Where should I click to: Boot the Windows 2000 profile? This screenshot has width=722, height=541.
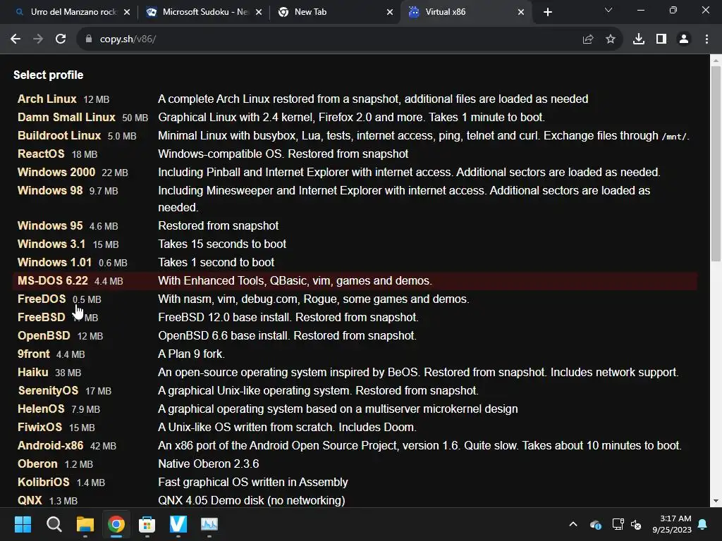(56, 173)
